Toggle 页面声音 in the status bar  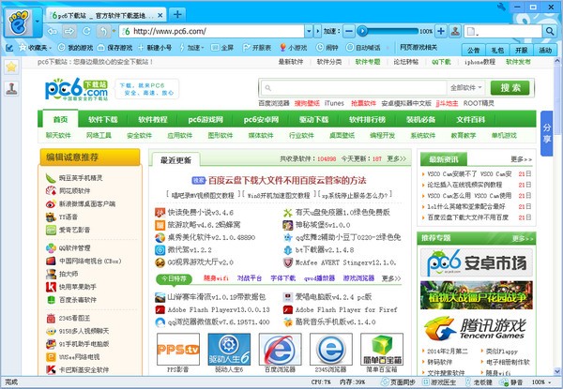[404, 382]
